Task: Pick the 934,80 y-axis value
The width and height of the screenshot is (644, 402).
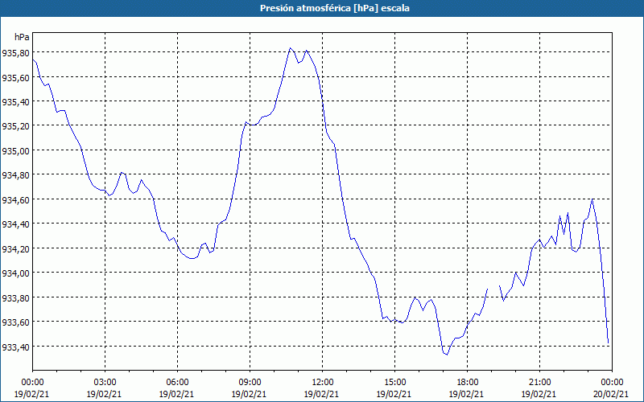Action: [15, 175]
